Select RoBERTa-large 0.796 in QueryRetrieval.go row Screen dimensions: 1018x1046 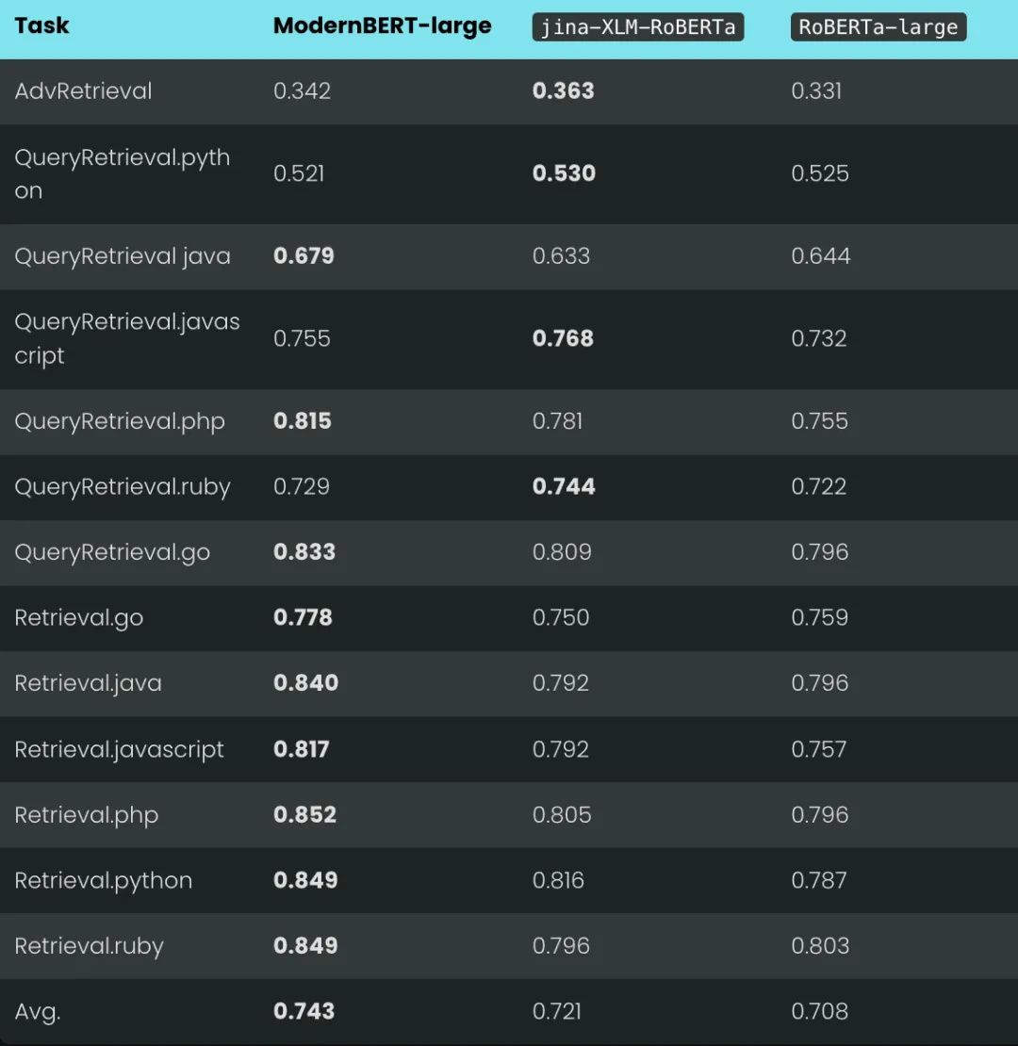coord(820,551)
